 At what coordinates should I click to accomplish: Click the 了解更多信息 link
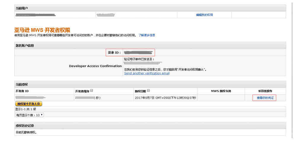click(147, 35)
